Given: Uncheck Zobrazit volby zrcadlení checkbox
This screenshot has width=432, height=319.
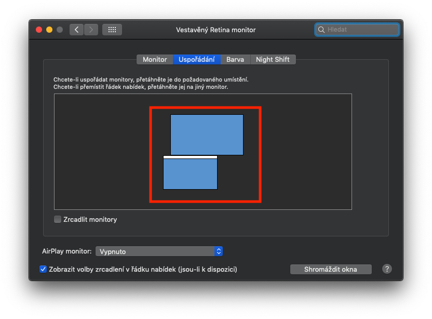Looking at the screenshot, I should [43, 269].
